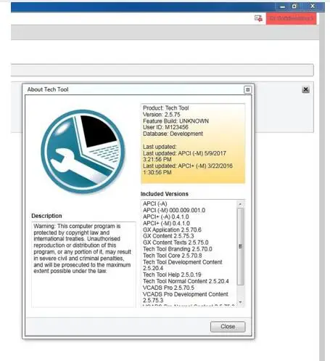Click the 'Description' heading
330x361 pixels.
coord(46,216)
